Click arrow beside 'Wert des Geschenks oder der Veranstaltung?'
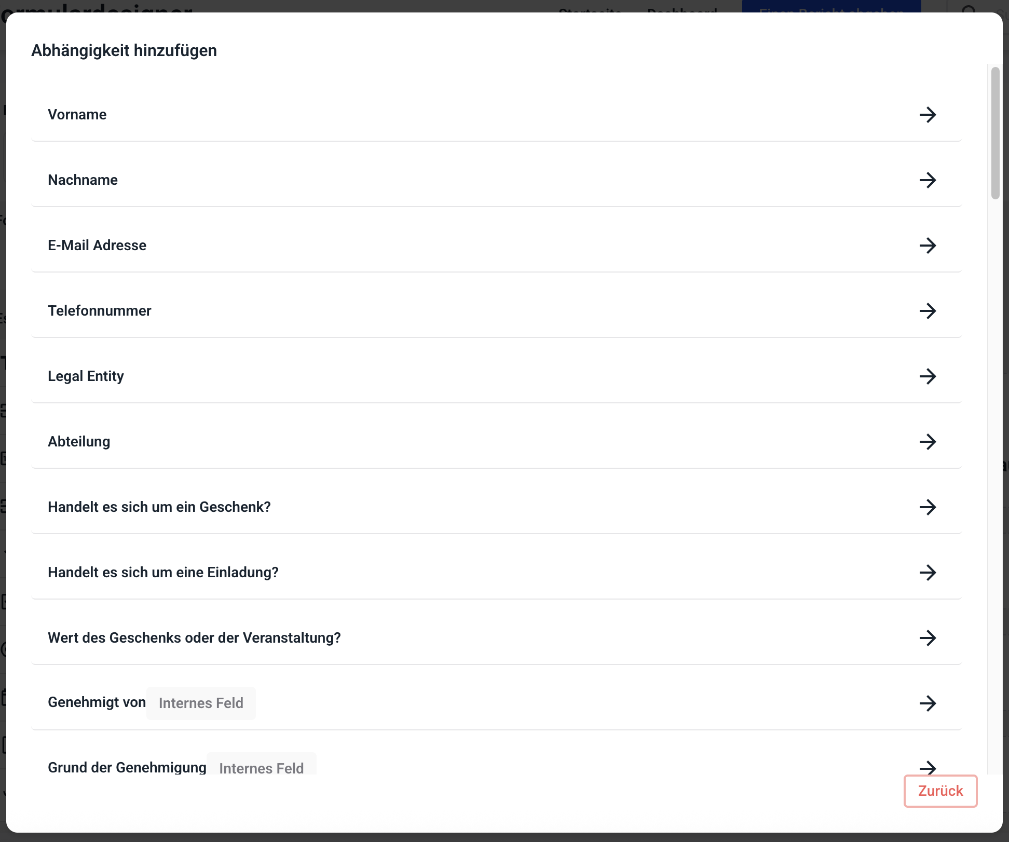Image resolution: width=1009 pixels, height=842 pixels. [x=928, y=638]
